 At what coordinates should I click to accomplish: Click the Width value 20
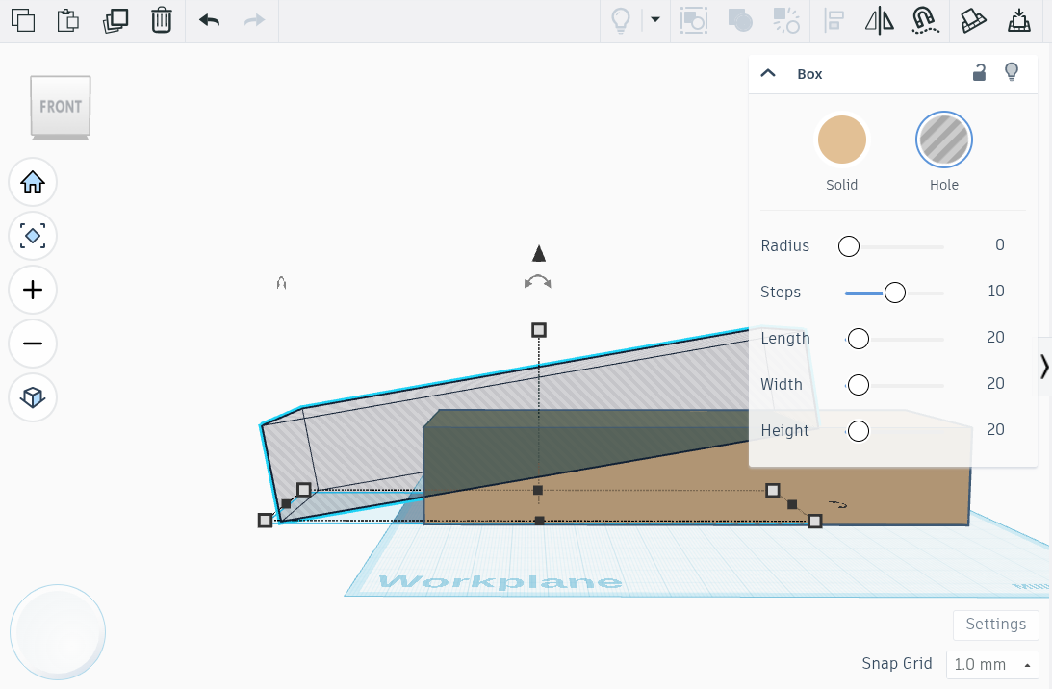pyautogui.click(x=995, y=384)
